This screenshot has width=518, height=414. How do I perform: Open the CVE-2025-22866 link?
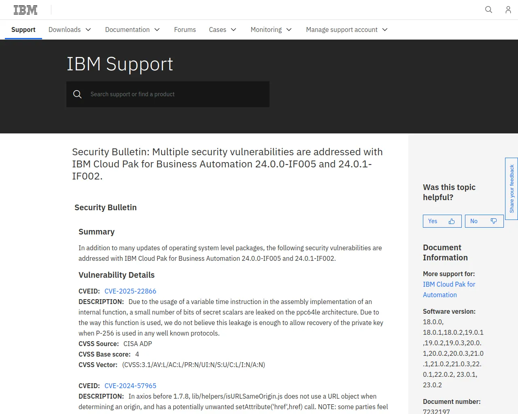pos(130,291)
